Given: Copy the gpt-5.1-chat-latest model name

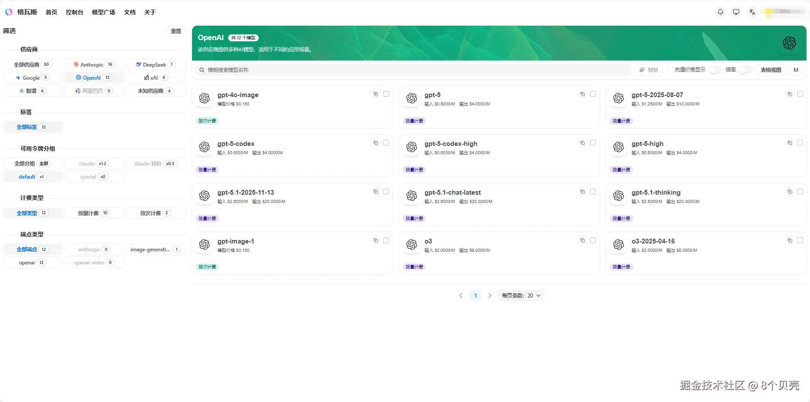Looking at the screenshot, I should [x=583, y=192].
